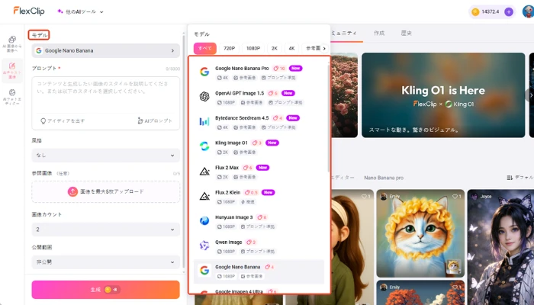The height and width of the screenshot is (305, 534).
Task: Open the 他のAIツール dropdown in header
Action: tap(80, 11)
